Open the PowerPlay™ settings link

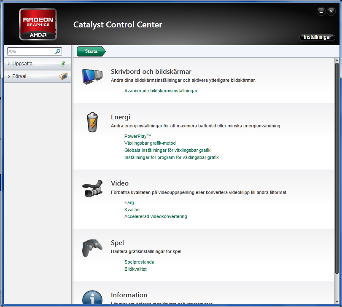pyautogui.click(x=137, y=136)
